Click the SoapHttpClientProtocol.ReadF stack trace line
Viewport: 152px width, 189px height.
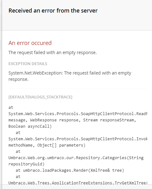click(78, 114)
